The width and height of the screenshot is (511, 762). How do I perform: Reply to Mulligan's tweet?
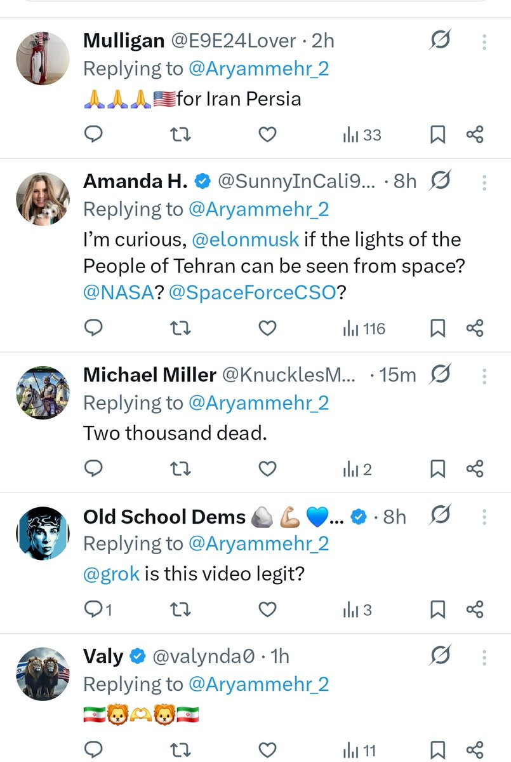click(x=93, y=135)
